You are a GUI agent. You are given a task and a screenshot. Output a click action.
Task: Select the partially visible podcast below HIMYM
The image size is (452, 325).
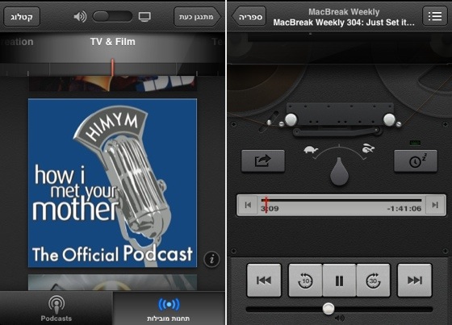pyautogui.click(x=112, y=282)
